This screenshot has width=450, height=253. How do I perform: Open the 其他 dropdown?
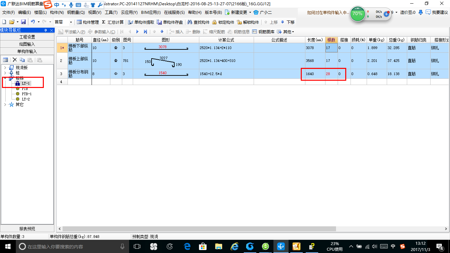[x=285, y=32]
